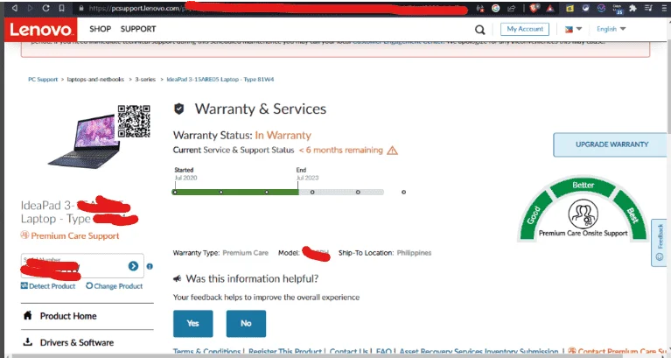671x358 pixels.
Task: Click the 3-series breadcrumb
Action: (x=145, y=80)
